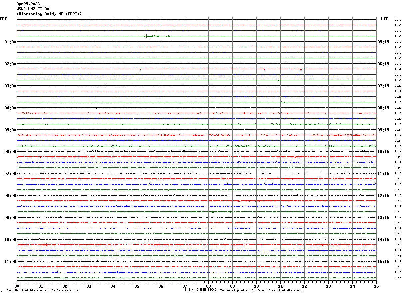Select minute tick label 11 on x-axis

click(x=280, y=286)
